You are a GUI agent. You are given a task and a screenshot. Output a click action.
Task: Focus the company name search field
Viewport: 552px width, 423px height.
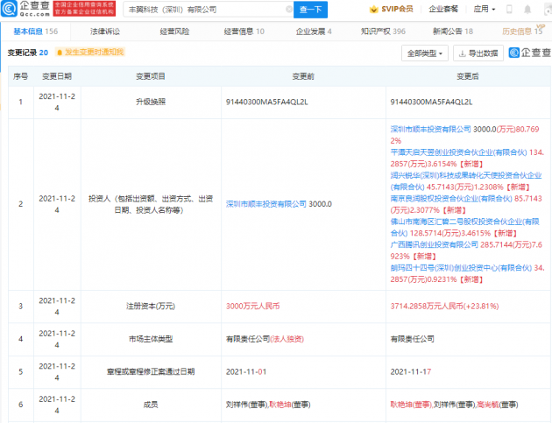point(202,10)
